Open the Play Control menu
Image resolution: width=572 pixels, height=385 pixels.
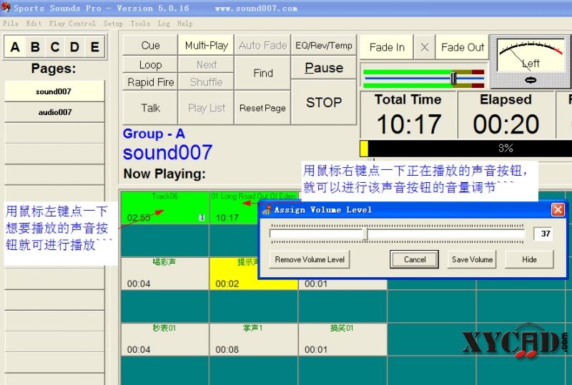click(x=72, y=24)
